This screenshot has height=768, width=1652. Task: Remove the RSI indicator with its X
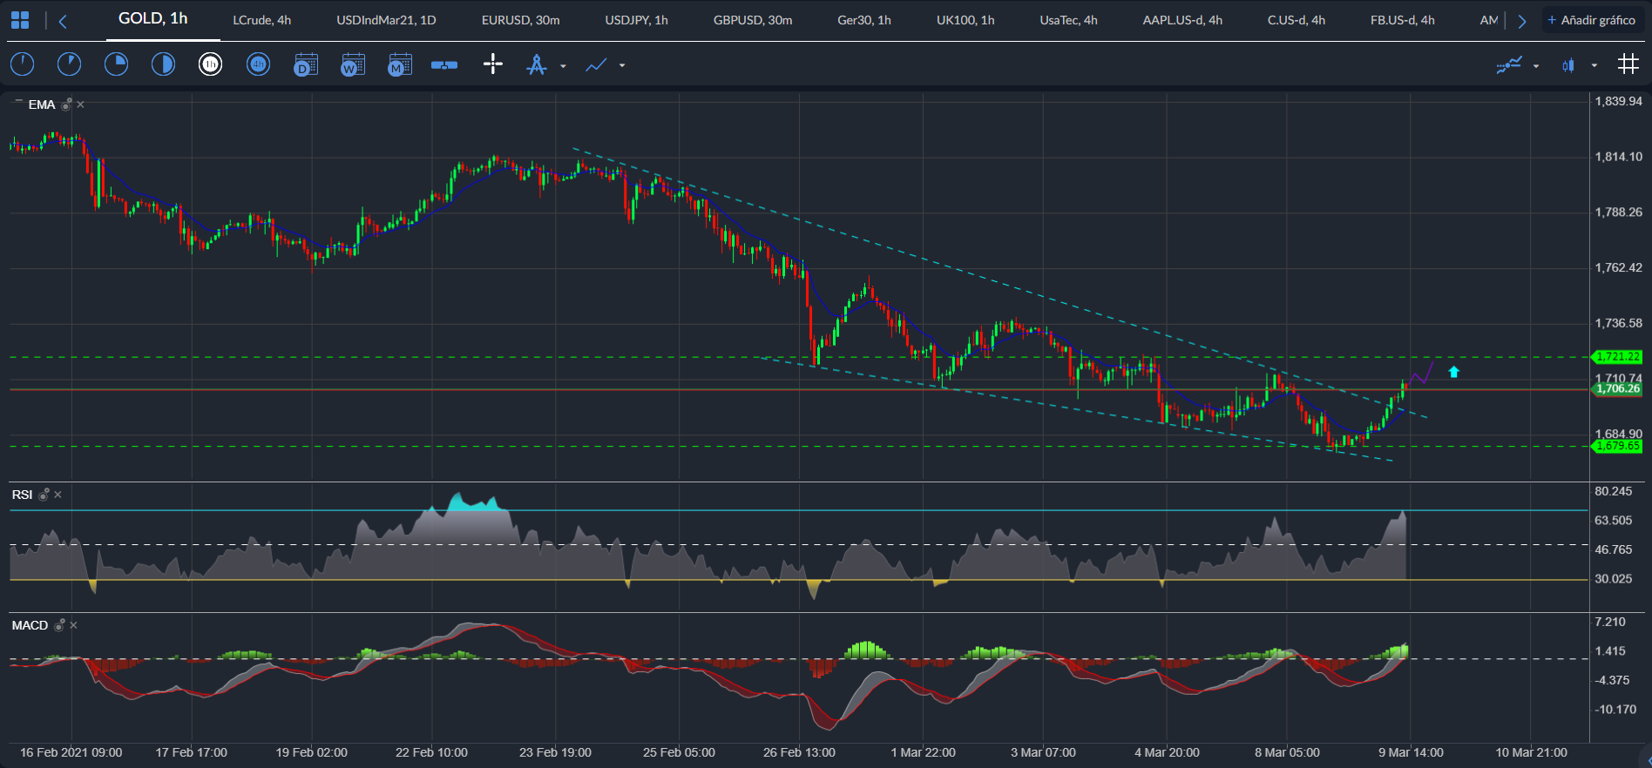(x=58, y=495)
